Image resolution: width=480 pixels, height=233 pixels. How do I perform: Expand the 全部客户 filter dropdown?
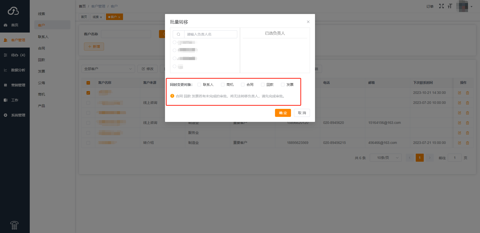tap(108, 69)
